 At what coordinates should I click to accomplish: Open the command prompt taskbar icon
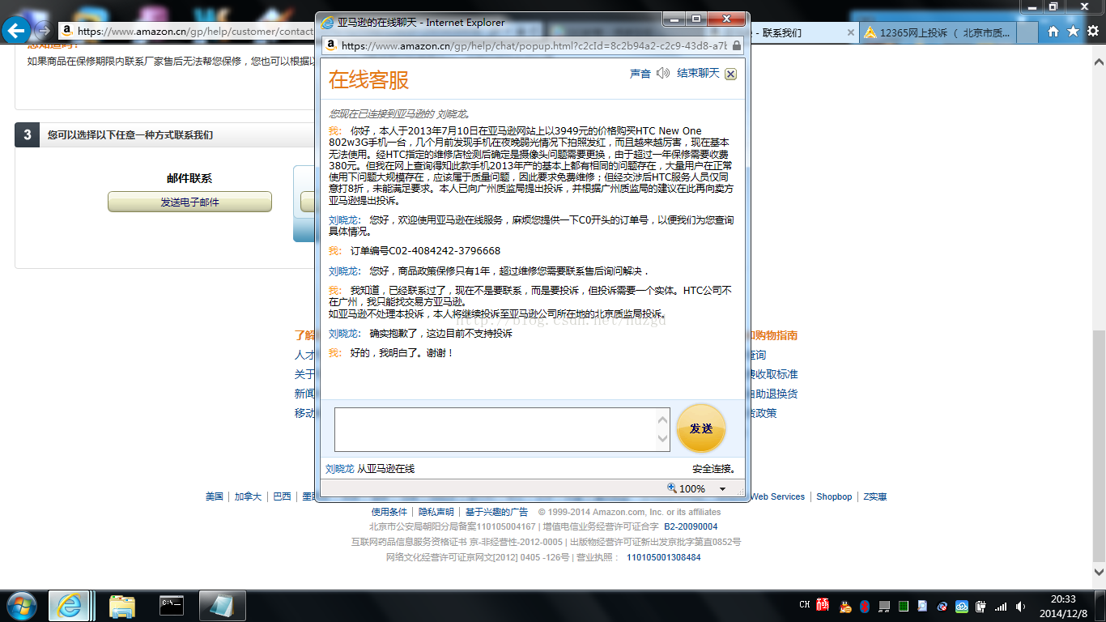(172, 606)
